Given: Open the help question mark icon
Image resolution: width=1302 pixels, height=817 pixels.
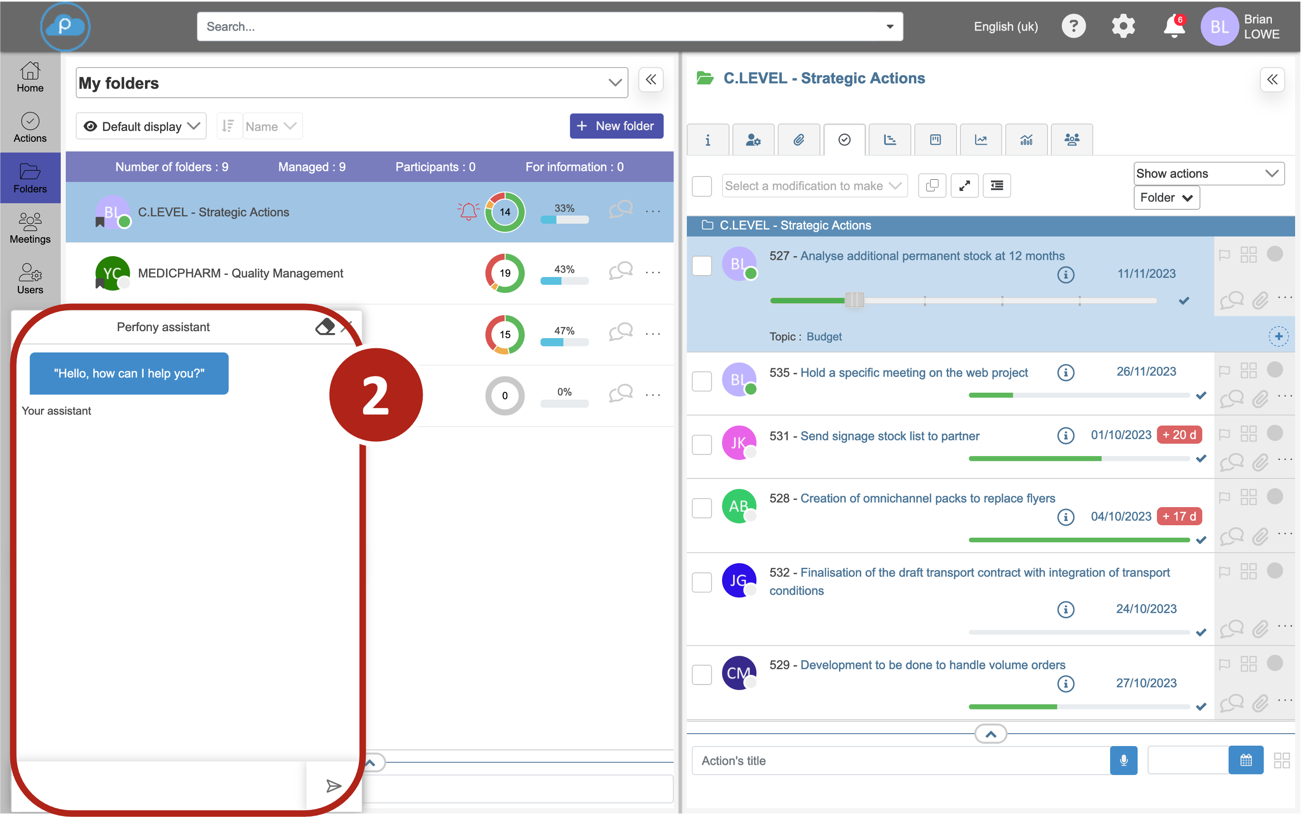Looking at the screenshot, I should coord(1073,26).
